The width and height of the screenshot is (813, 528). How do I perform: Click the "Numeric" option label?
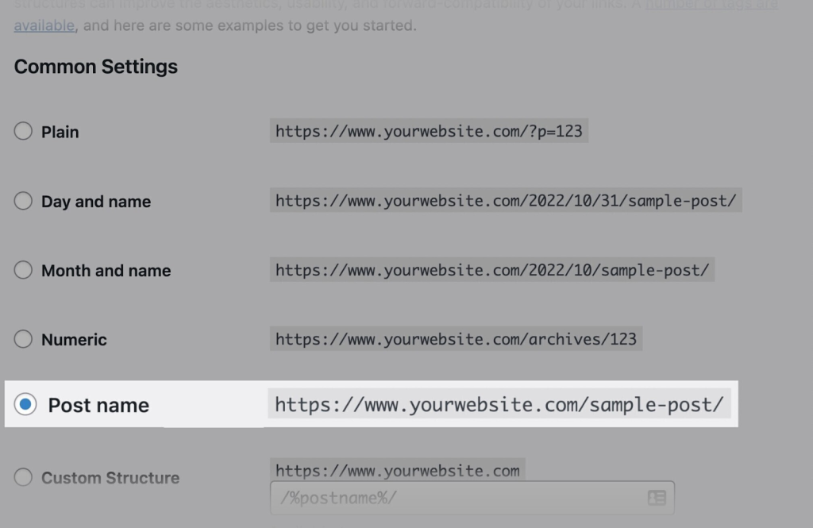coord(74,340)
